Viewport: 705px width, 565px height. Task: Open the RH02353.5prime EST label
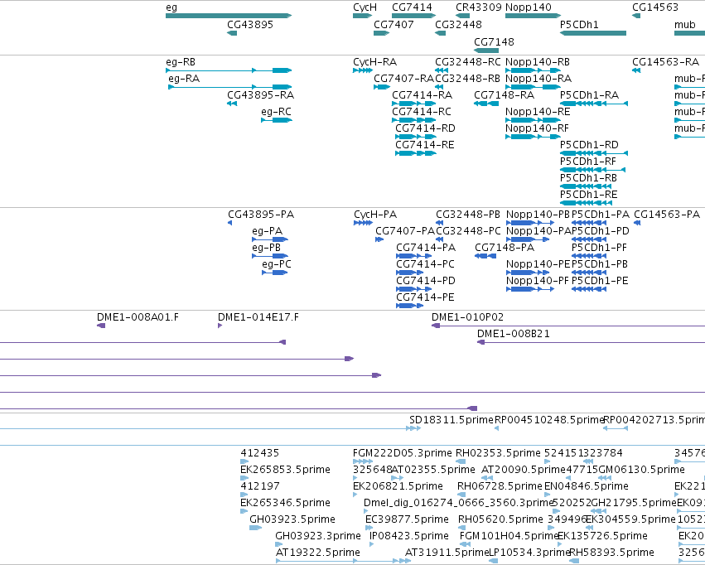[x=498, y=453]
